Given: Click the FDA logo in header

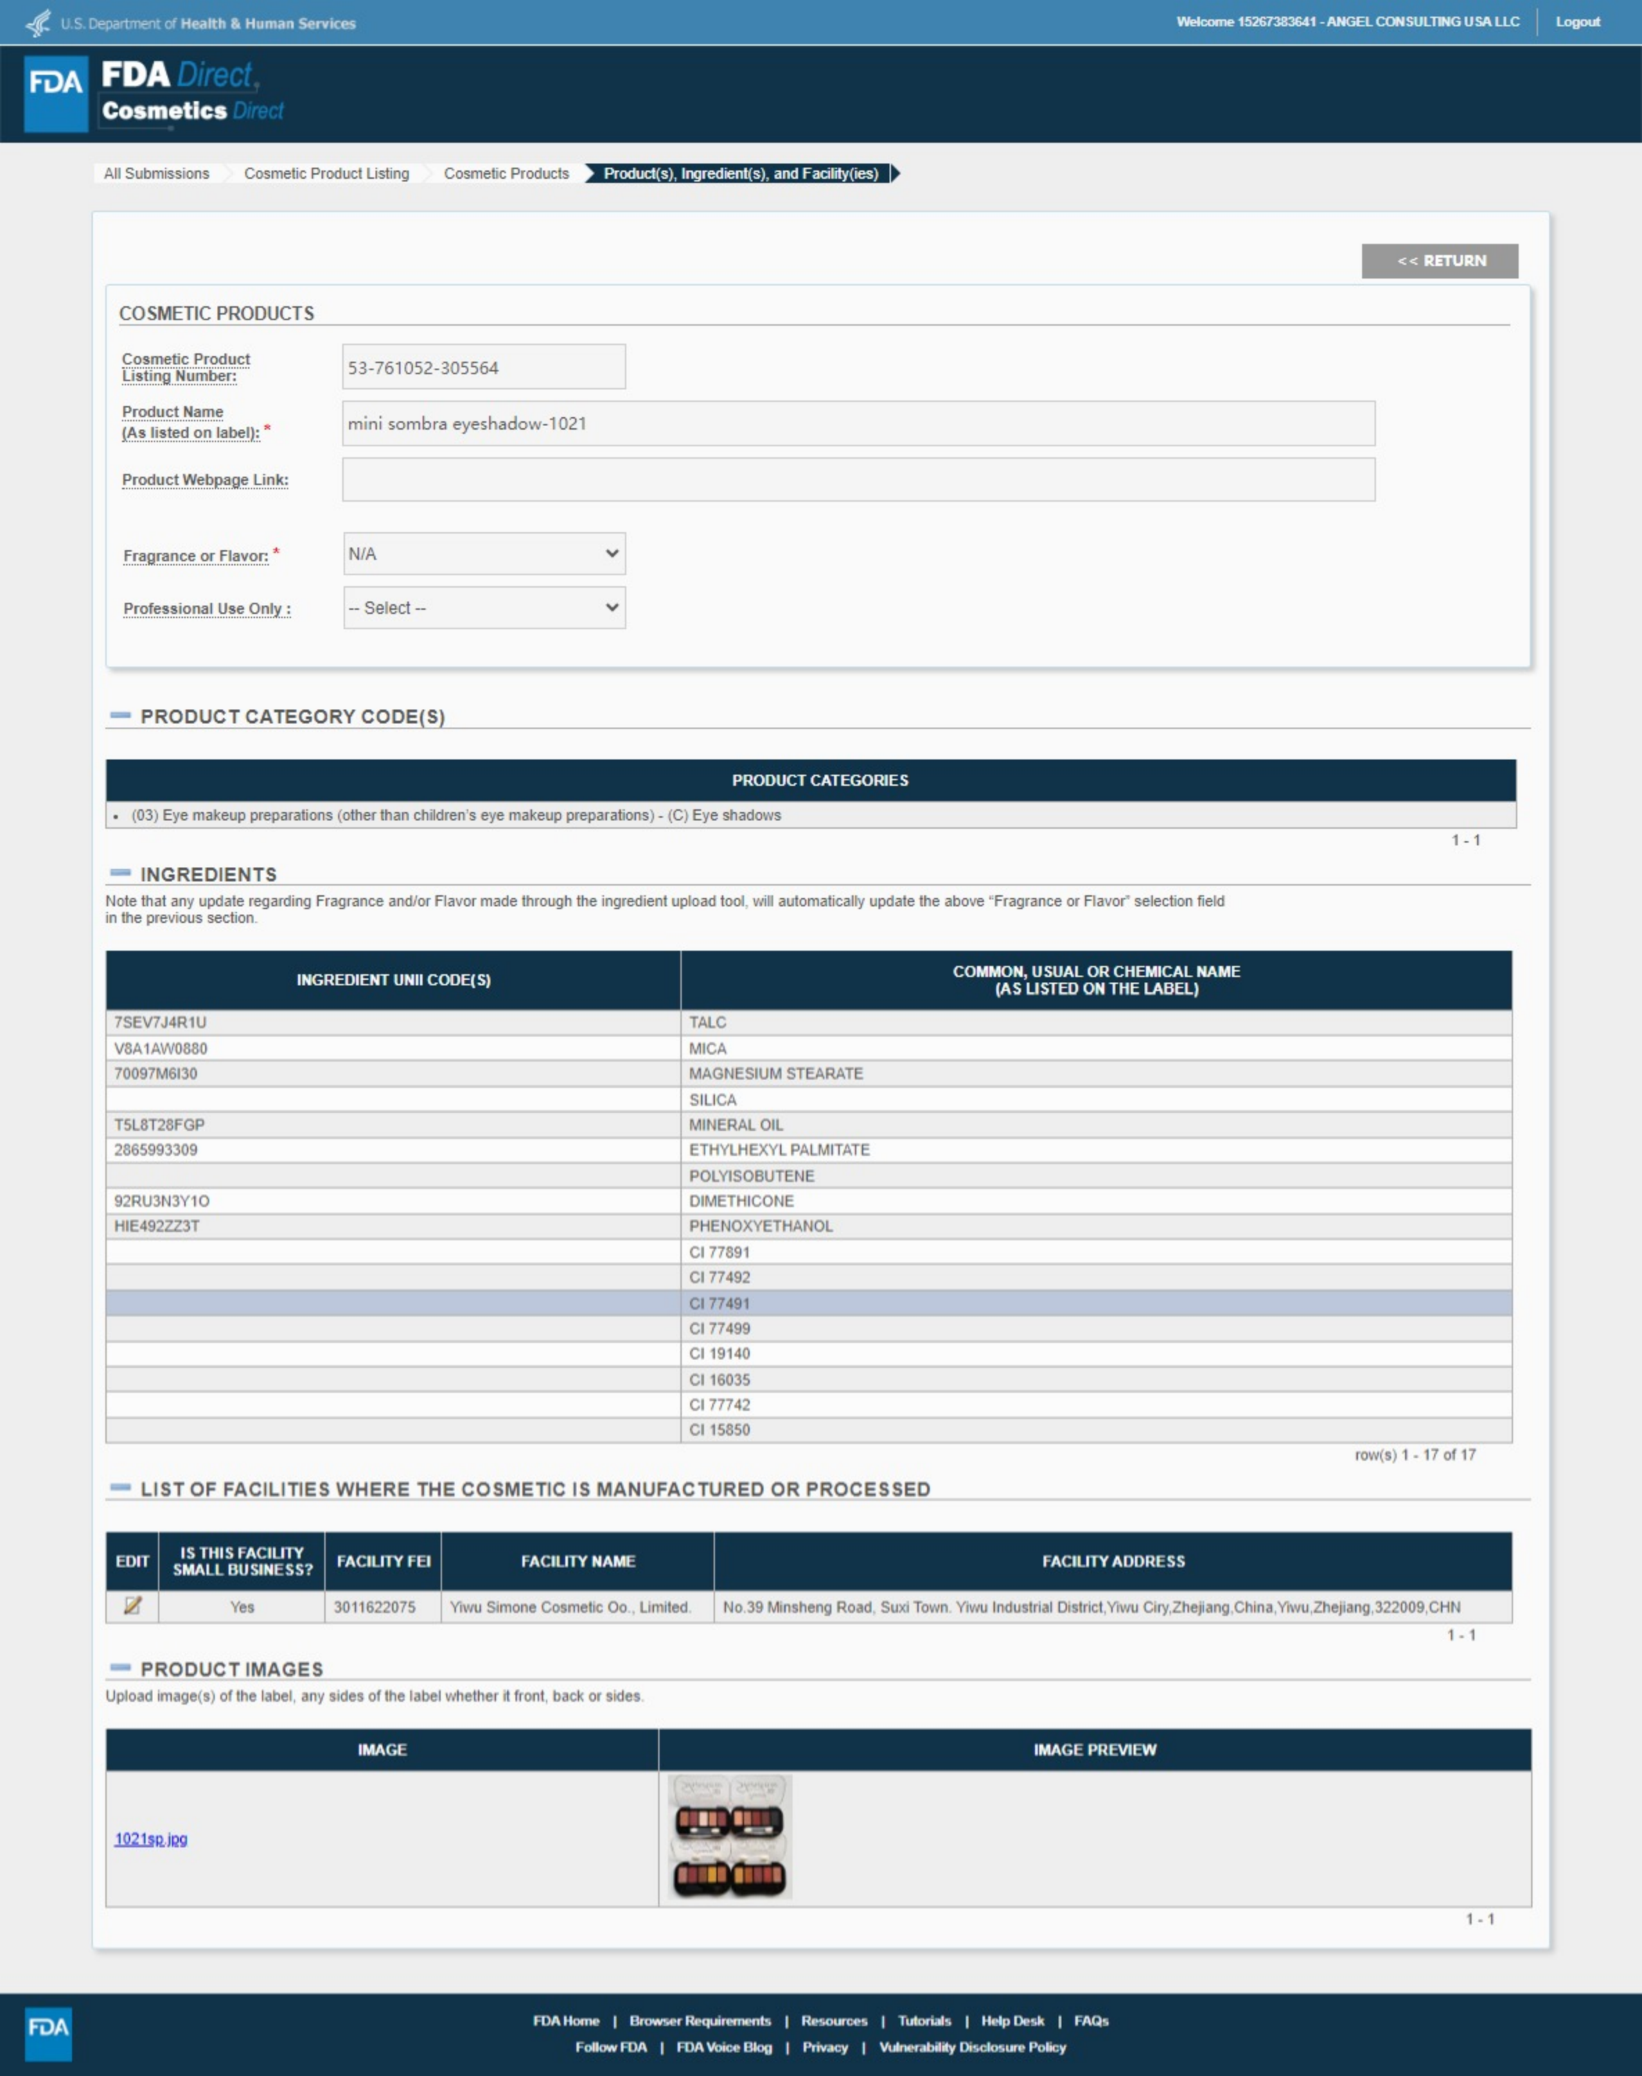Looking at the screenshot, I should click(x=55, y=94).
